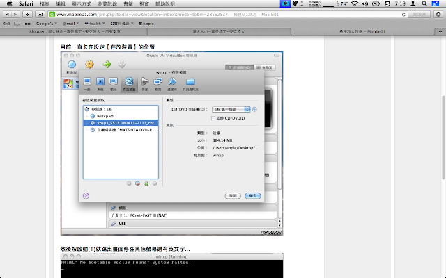Open the Safari application menu

[x=26, y=3]
